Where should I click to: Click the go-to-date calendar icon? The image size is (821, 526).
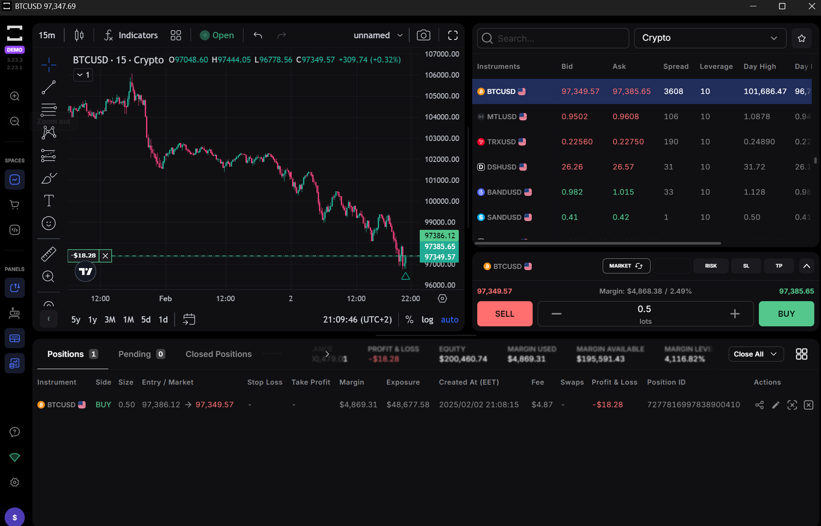[189, 319]
